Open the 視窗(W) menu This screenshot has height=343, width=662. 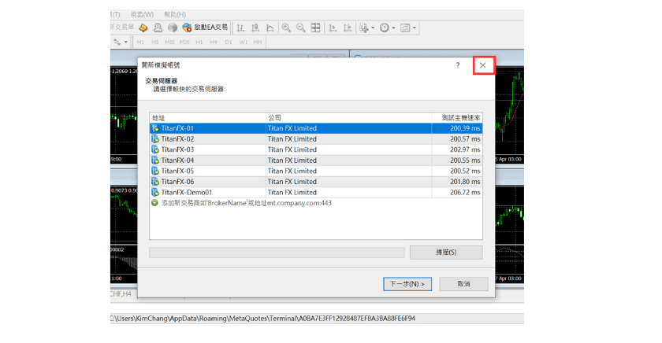pos(143,14)
